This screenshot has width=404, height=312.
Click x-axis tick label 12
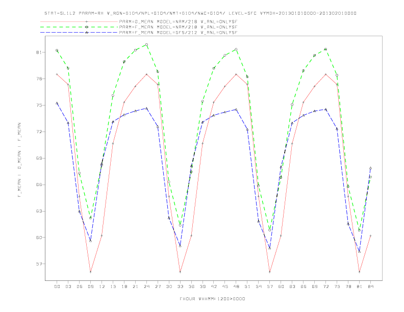102,287
